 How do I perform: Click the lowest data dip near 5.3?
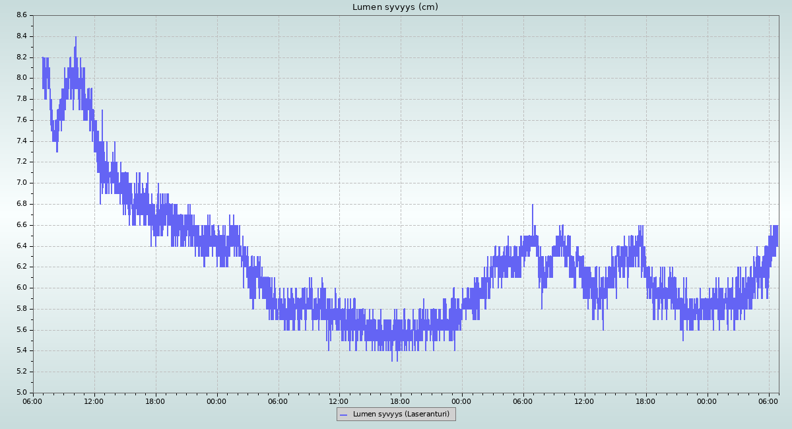(x=392, y=360)
